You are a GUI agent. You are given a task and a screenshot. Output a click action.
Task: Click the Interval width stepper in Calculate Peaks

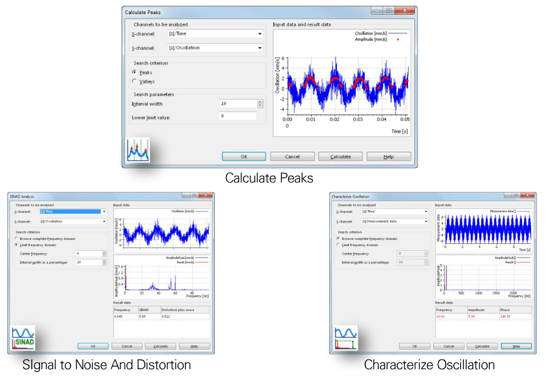pos(260,104)
